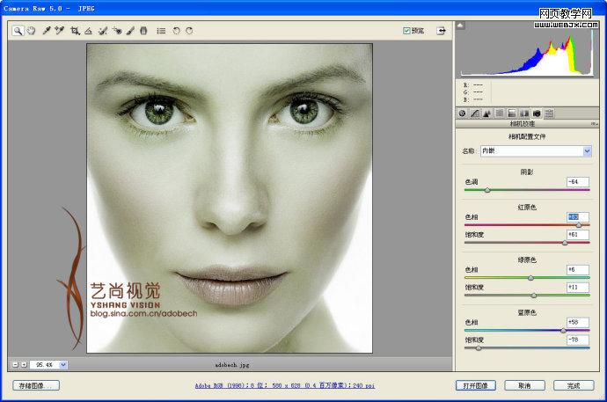Activate the Crop tool
The width and height of the screenshot is (607, 402).
[x=75, y=31]
